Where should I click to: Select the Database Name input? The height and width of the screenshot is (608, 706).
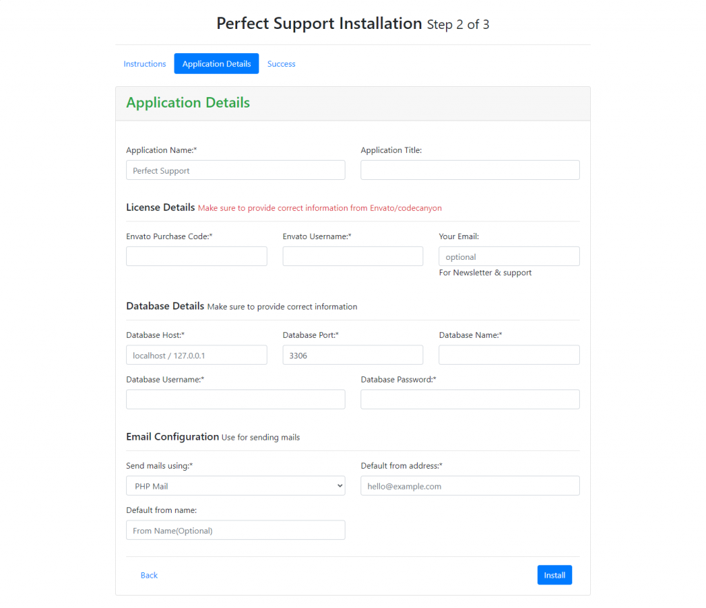[x=510, y=355]
